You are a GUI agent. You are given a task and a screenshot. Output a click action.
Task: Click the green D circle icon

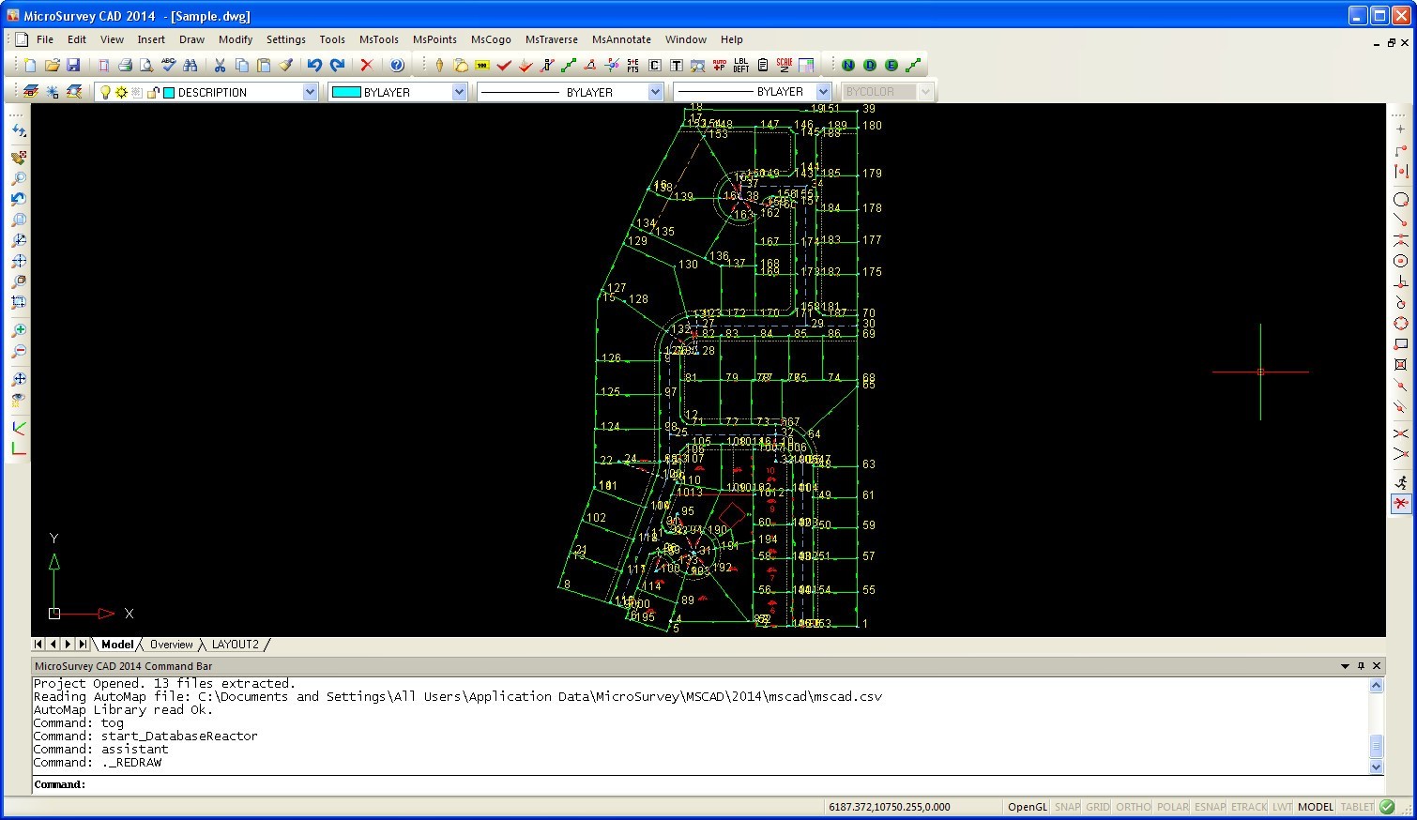point(870,65)
